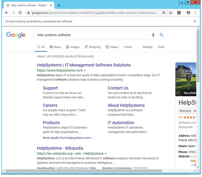Click the Google logo

pos(16,35)
